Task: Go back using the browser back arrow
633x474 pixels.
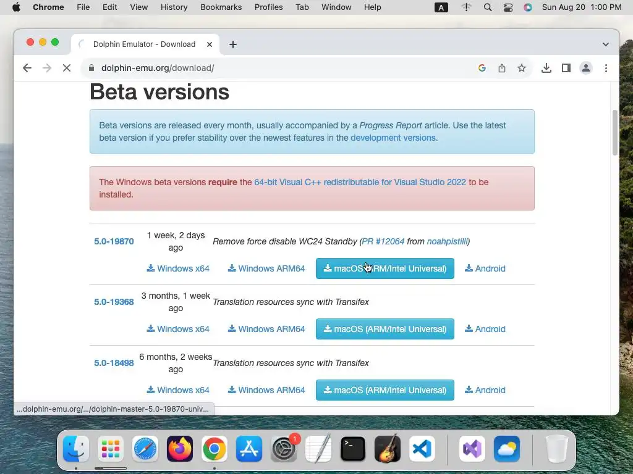Action: [x=27, y=68]
